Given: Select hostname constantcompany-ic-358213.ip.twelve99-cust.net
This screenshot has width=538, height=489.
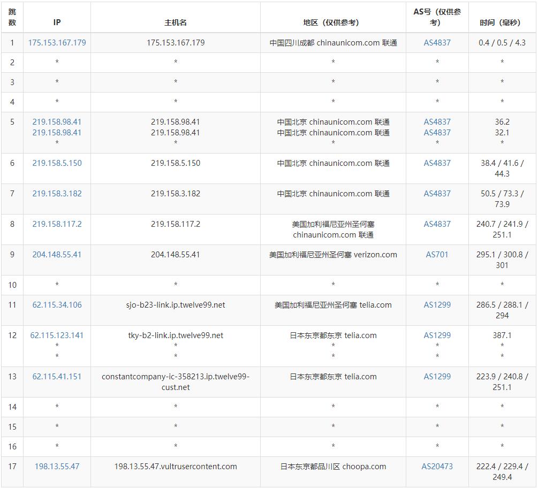Looking at the screenshot, I should (176, 382).
